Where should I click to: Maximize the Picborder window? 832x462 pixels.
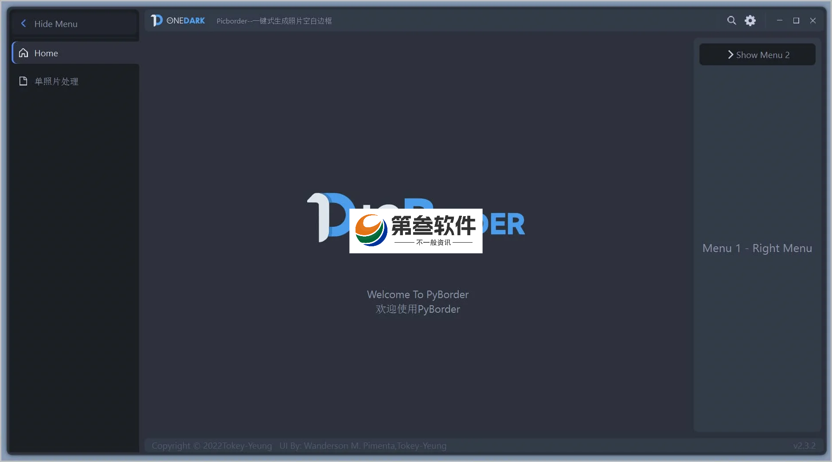click(796, 20)
